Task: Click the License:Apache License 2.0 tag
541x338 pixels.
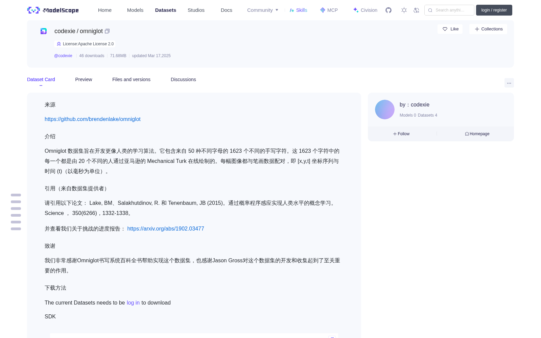Action: point(85,44)
